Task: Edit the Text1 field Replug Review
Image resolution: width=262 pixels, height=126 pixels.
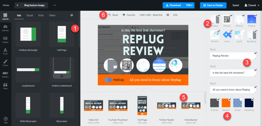Action: pos(233,56)
